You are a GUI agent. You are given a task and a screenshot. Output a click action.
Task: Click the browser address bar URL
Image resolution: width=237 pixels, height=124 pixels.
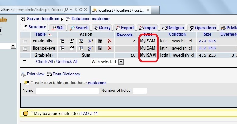pos(31,10)
